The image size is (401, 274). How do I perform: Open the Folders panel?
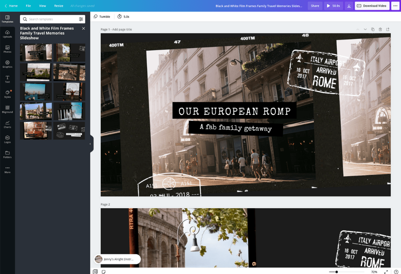click(7, 155)
